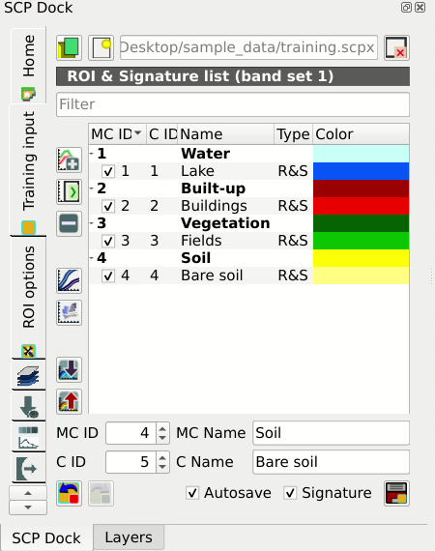Change Bare soil light yellow swatch
This screenshot has height=551, width=435.
[361, 275]
